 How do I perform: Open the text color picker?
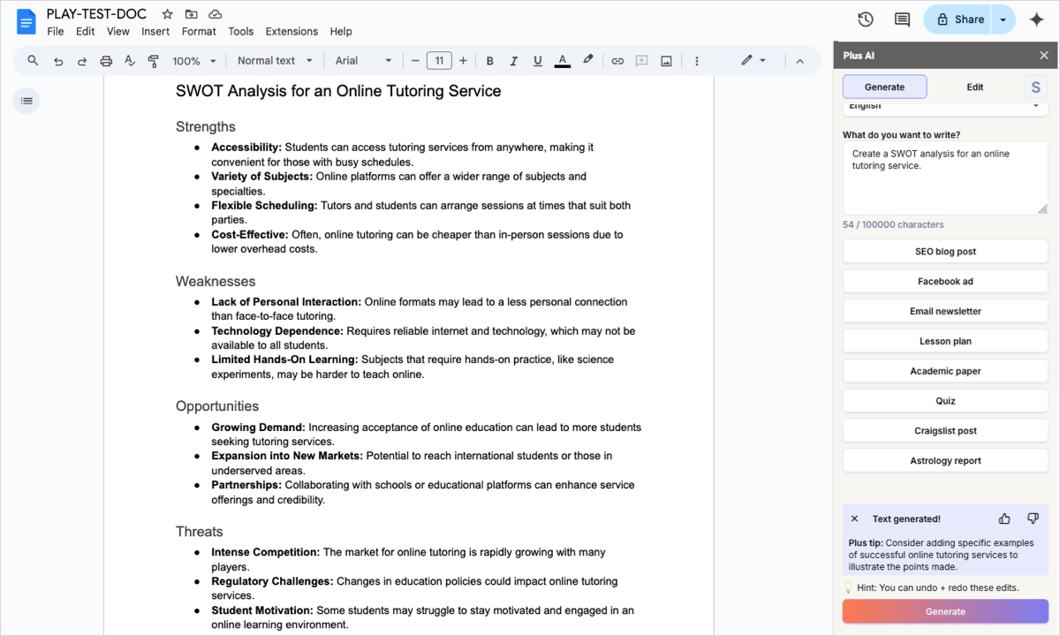tap(563, 61)
